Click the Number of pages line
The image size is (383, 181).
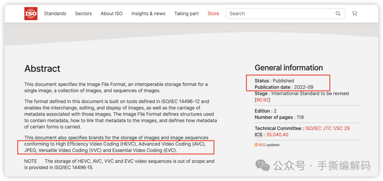coord(279,117)
